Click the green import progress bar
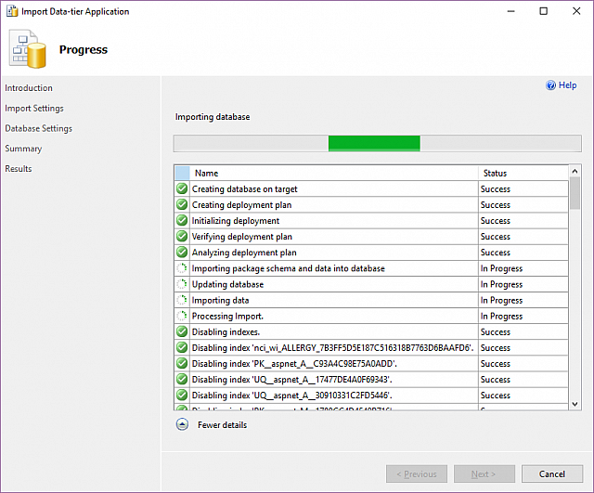 pyautogui.click(x=374, y=143)
